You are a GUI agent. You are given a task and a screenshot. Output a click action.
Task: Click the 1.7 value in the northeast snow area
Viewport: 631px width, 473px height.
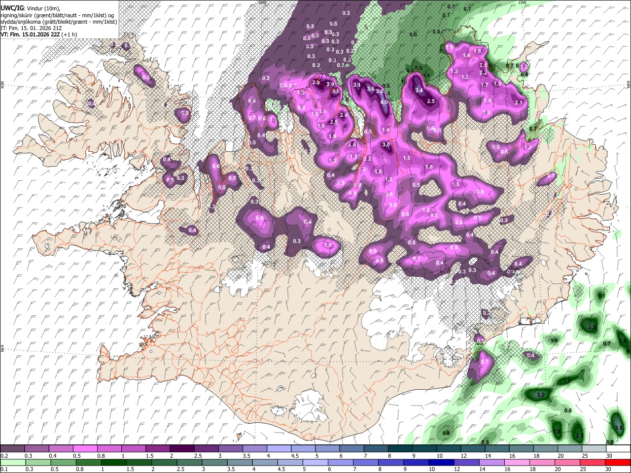coord(485,85)
